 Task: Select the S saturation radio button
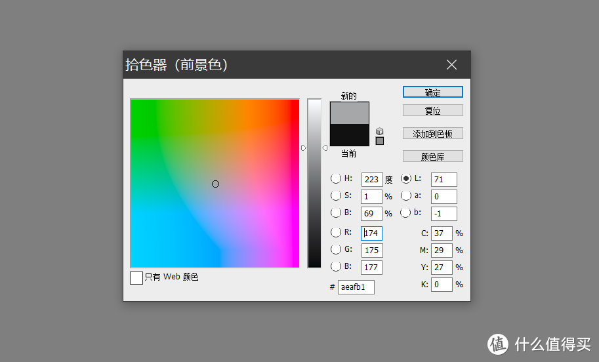click(x=336, y=195)
